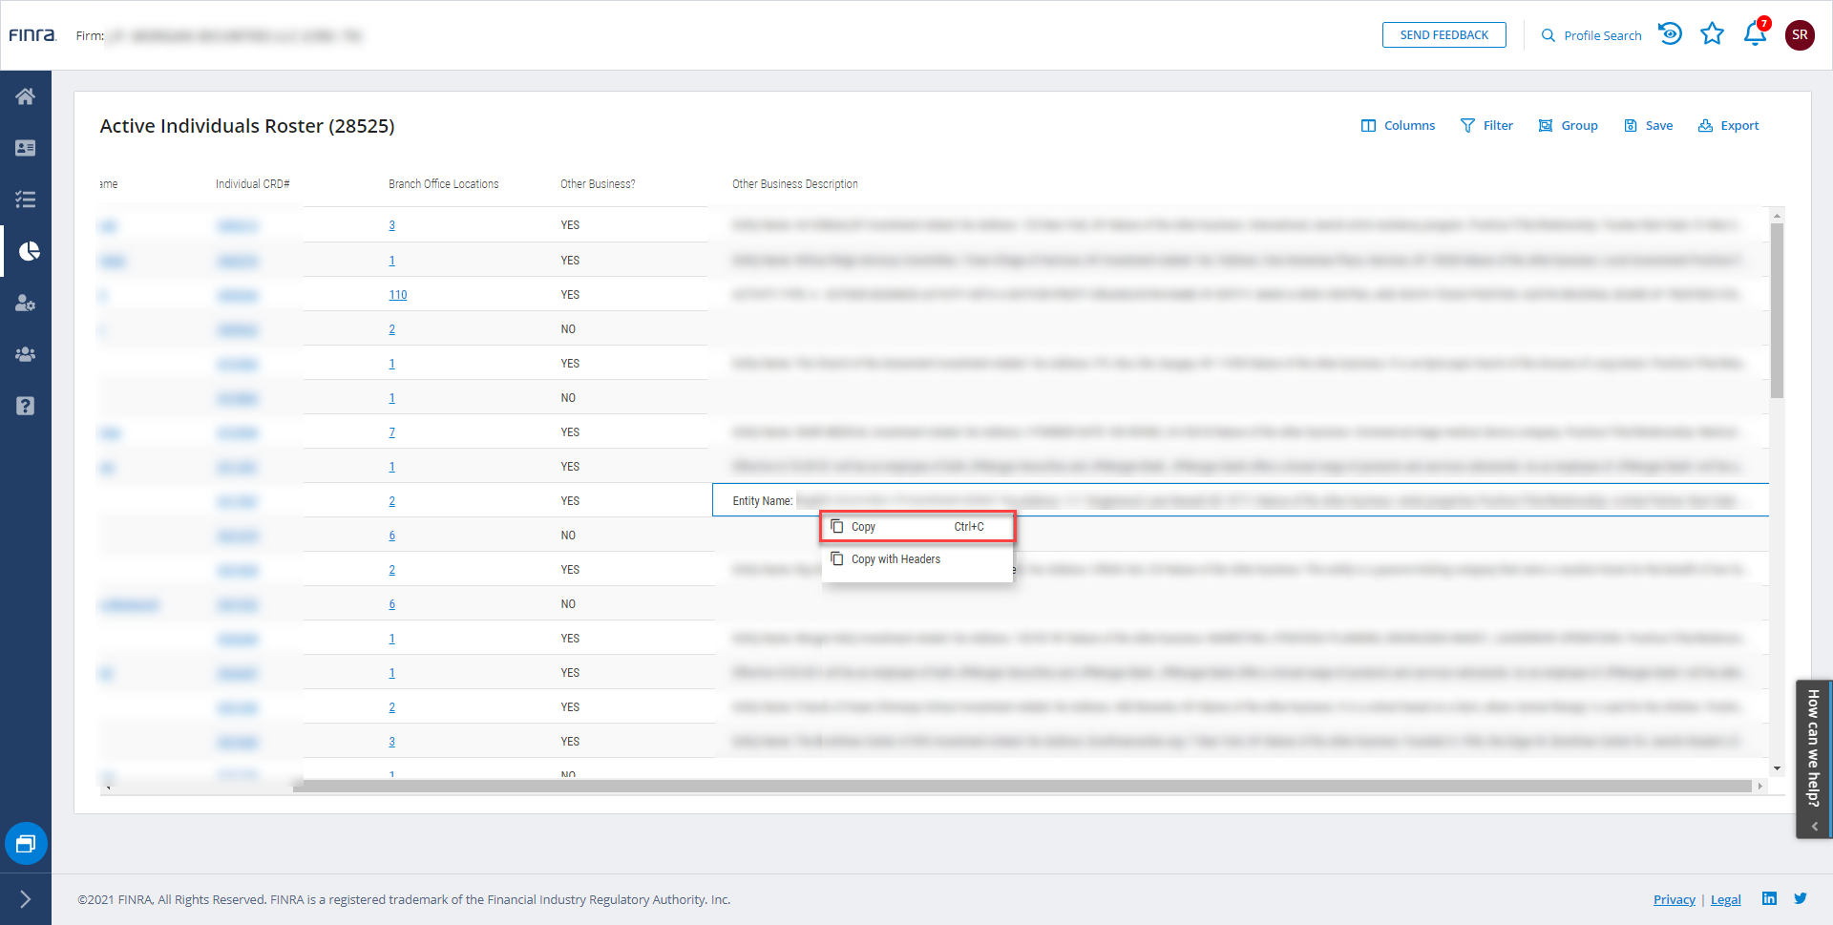The image size is (1833, 925).
Task: Expand the collapsed sidebar using bottom chevron
Action: [x=26, y=898]
